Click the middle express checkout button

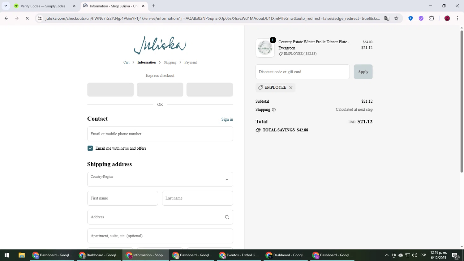coord(160,90)
